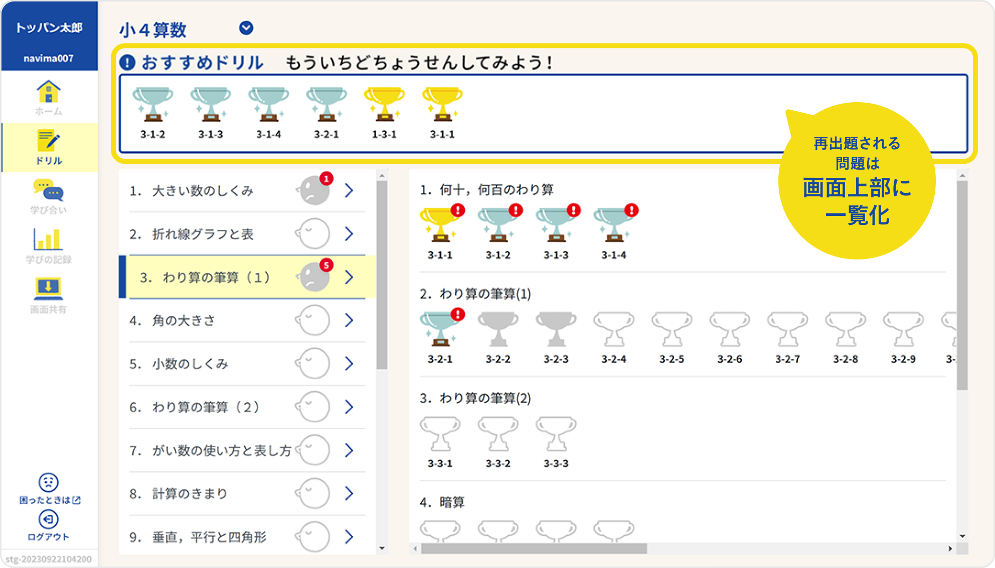Select unit 2. 折れ線グラフと表
The height and width of the screenshot is (568, 995).
tap(247, 233)
